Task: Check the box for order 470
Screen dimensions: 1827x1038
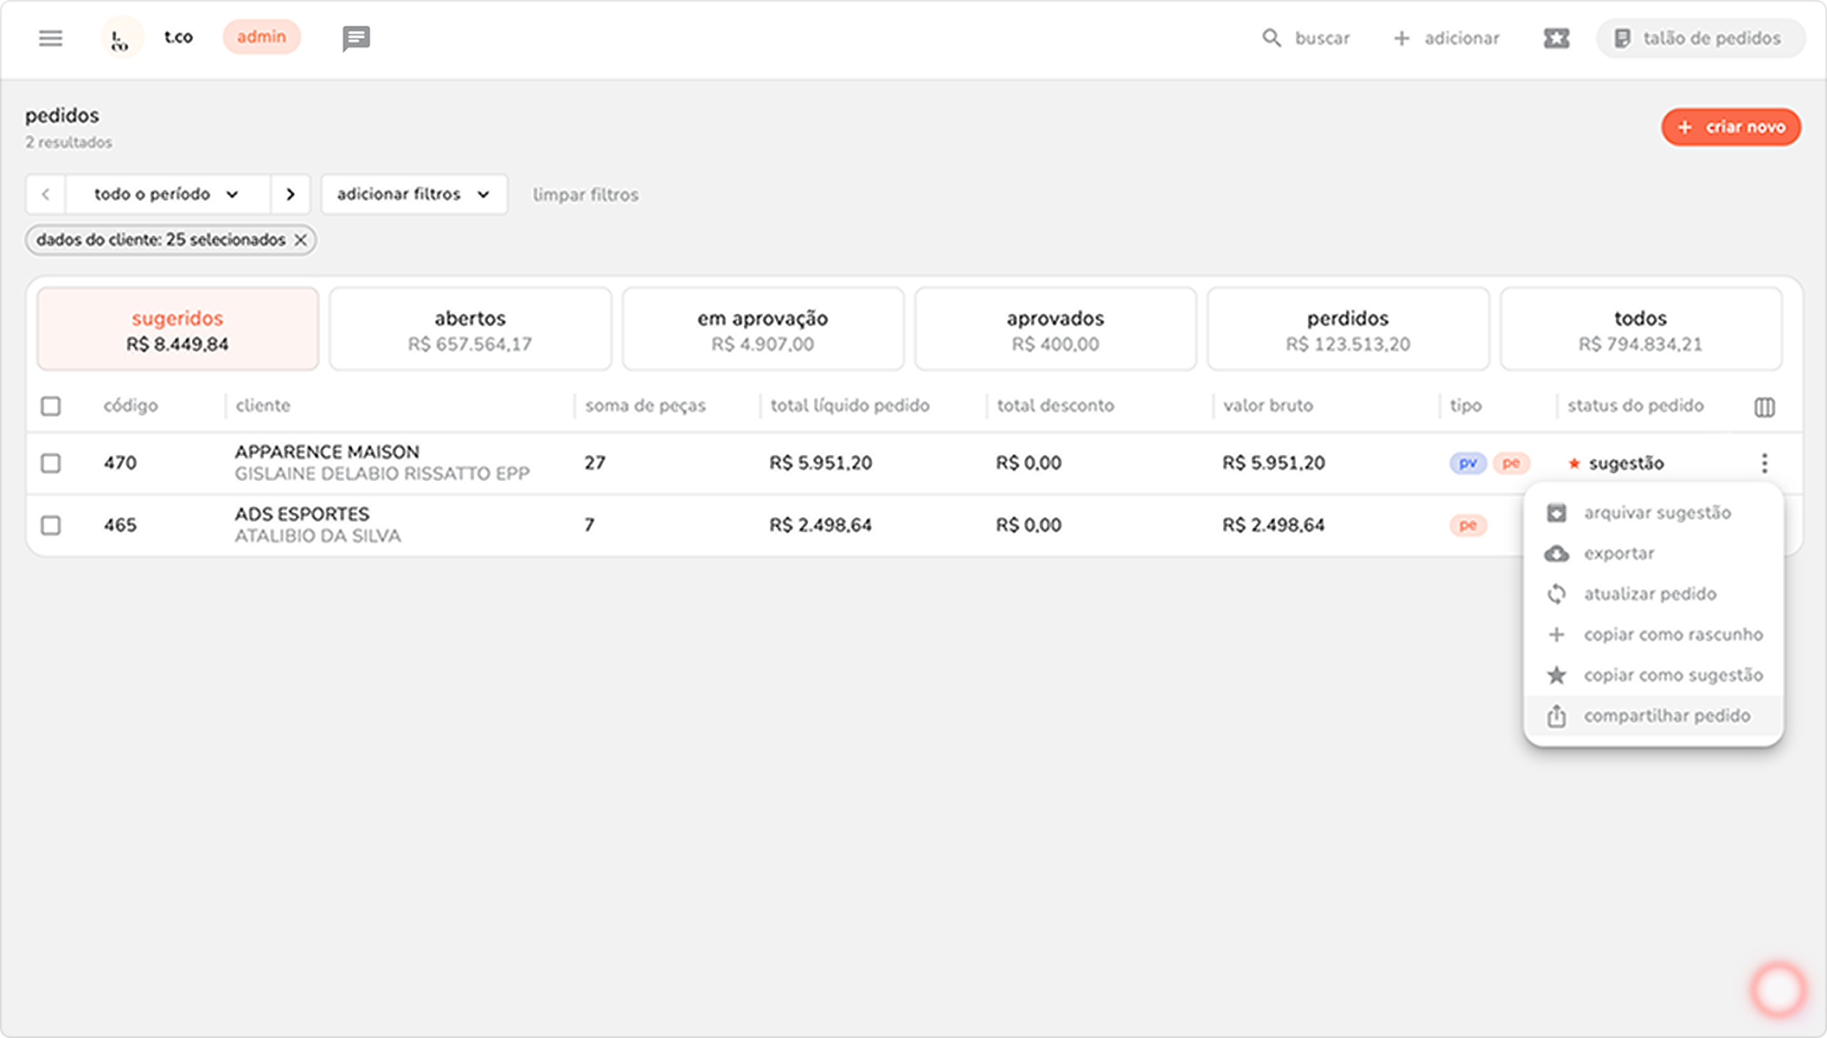Action: click(51, 464)
